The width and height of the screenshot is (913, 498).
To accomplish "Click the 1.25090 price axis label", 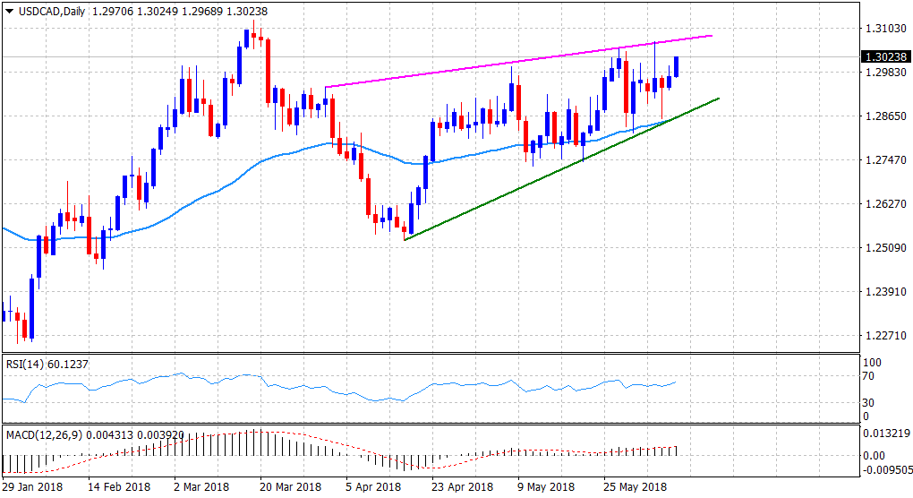I will tap(885, 248).
